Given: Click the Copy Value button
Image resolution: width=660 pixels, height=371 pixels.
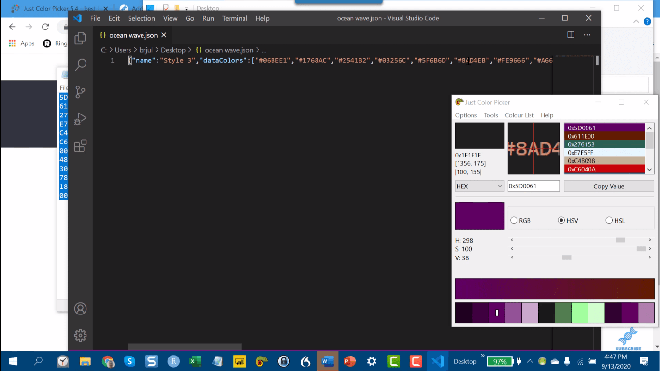Looking at the screenshot, I should [x=609, y=186].
